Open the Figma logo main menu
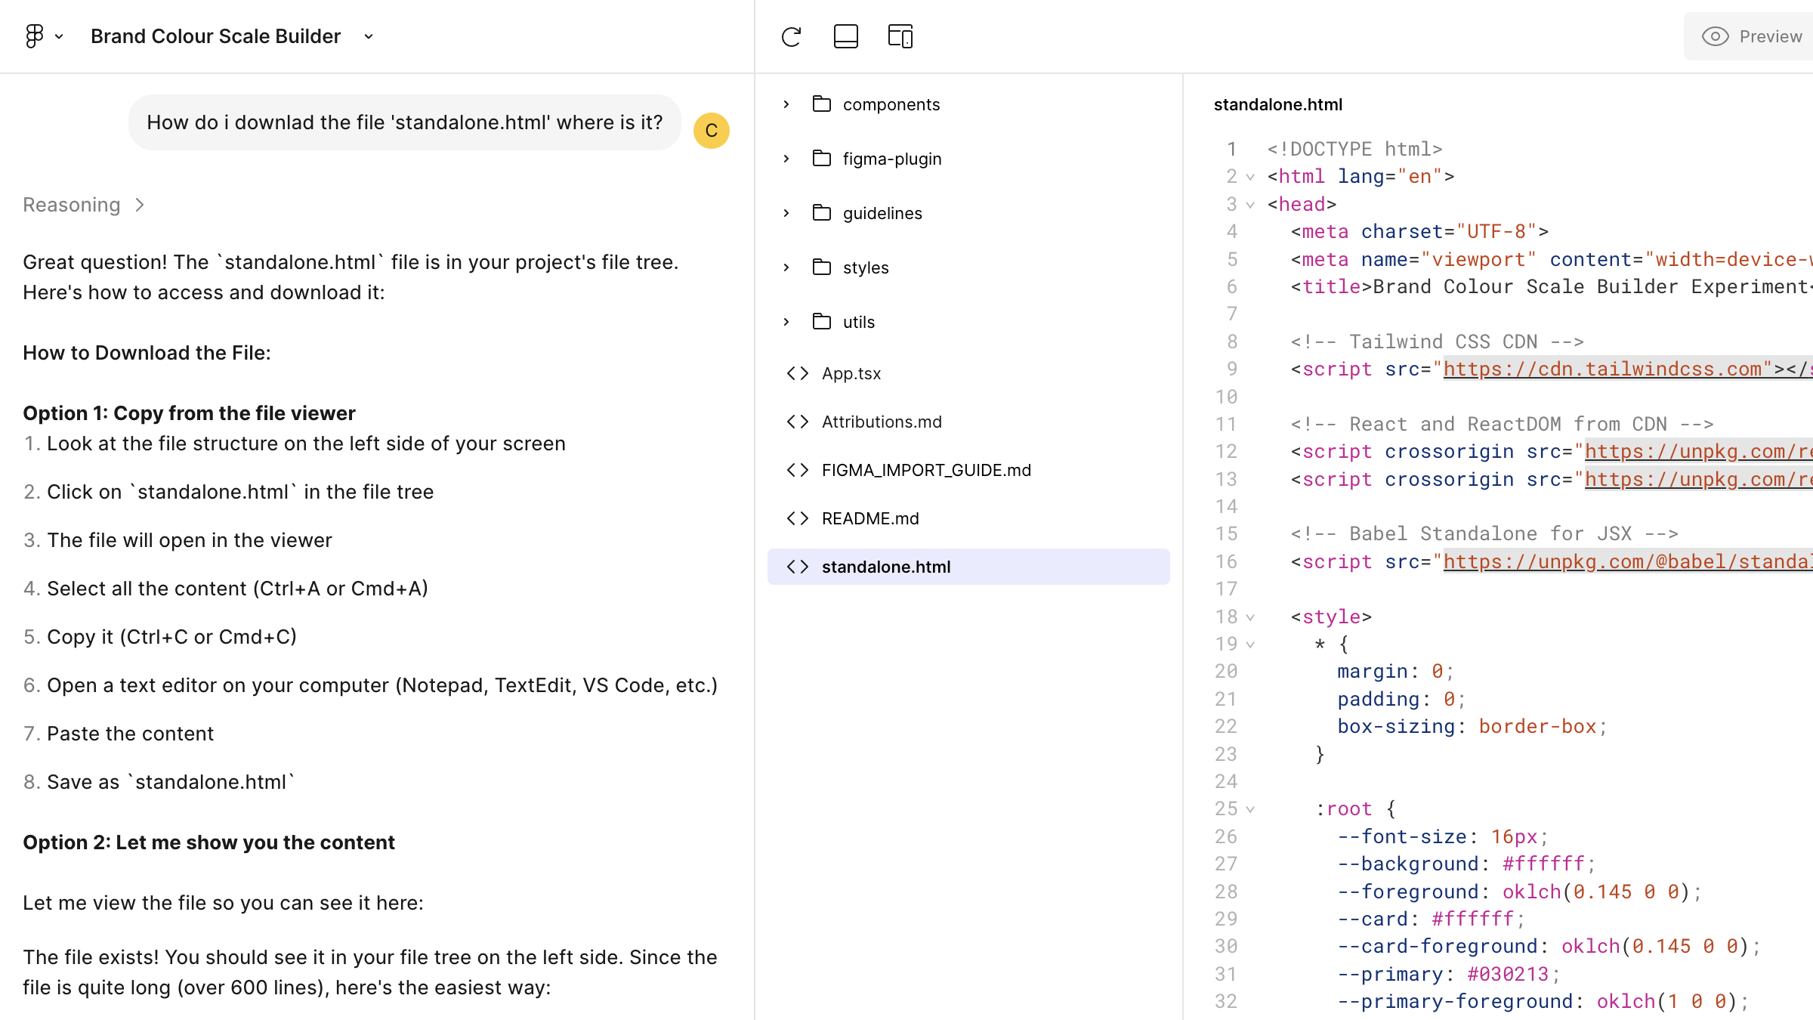1813x1020 pixels. 35,36
